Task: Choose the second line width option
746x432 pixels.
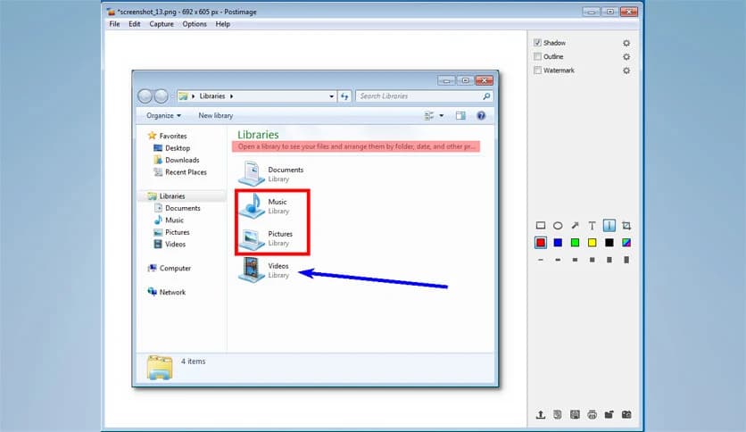Action: coord(558,260)
